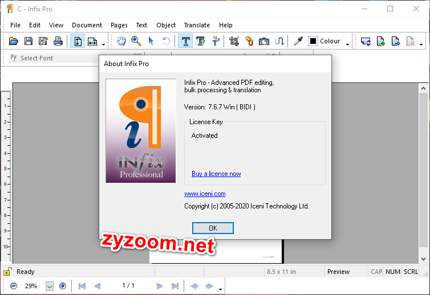Open the Pages menu
Image resolution: width=430 pixels, height=295 pixels.
tap(119, 25)
